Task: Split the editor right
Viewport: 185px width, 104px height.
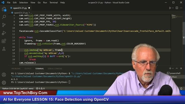Action: point(177,8)
